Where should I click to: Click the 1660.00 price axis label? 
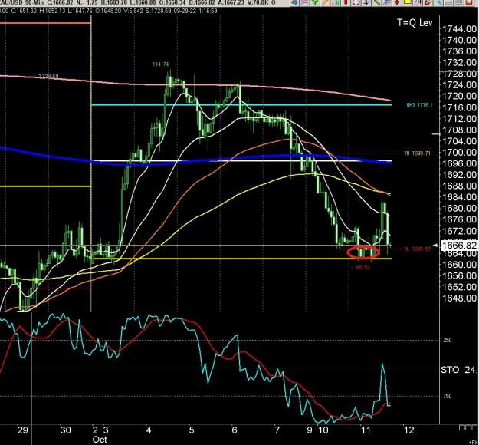pos(459,264)
